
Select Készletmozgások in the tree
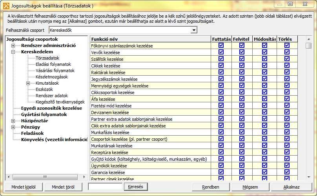pyautogui.click(x=52, y=77)
